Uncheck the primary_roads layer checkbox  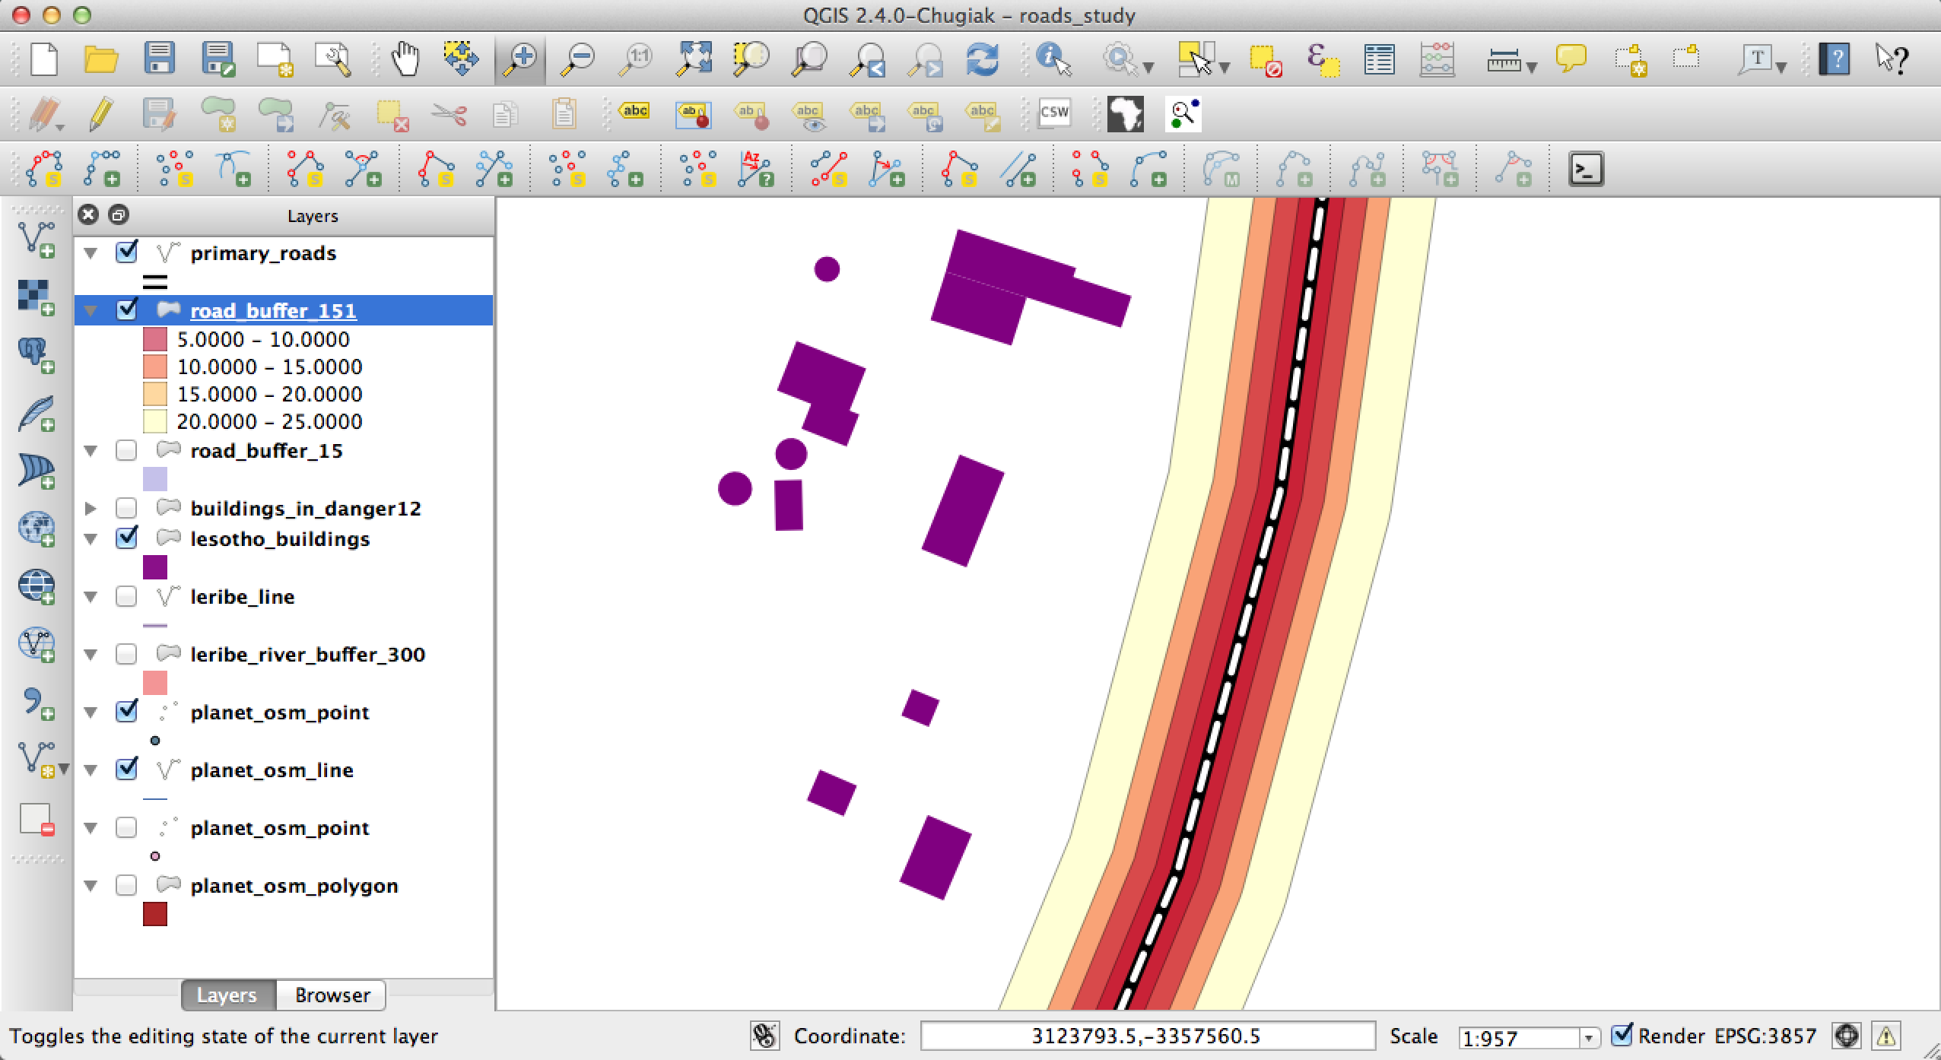126,252
